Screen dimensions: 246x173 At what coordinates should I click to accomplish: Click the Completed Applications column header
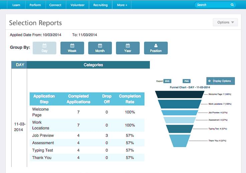(x=78, y=99)
